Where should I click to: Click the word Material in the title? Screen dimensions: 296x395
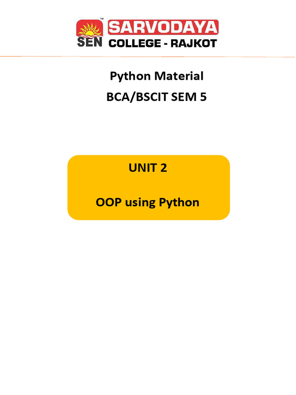click(179, 76)
